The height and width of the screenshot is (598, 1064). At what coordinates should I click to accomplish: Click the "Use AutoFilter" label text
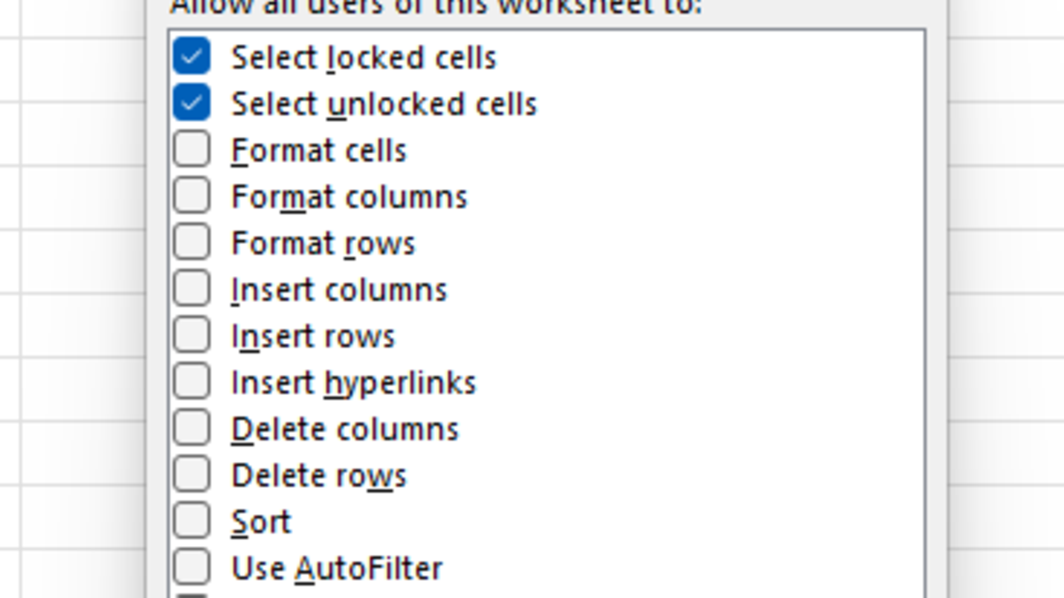[x=337, y=569]
